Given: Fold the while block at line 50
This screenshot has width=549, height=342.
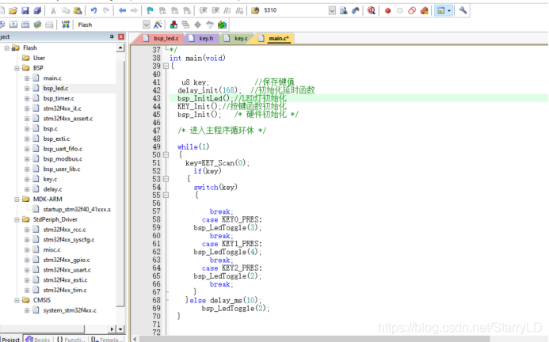Looking at the screenshot, I should click(166, 154).
